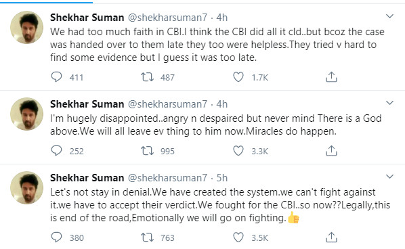Image resolution: width=405 pixels, height=249 pixels.
Task: Open Shekhar Suman profile name on first tweet
Action: click(x=87, y=18)
